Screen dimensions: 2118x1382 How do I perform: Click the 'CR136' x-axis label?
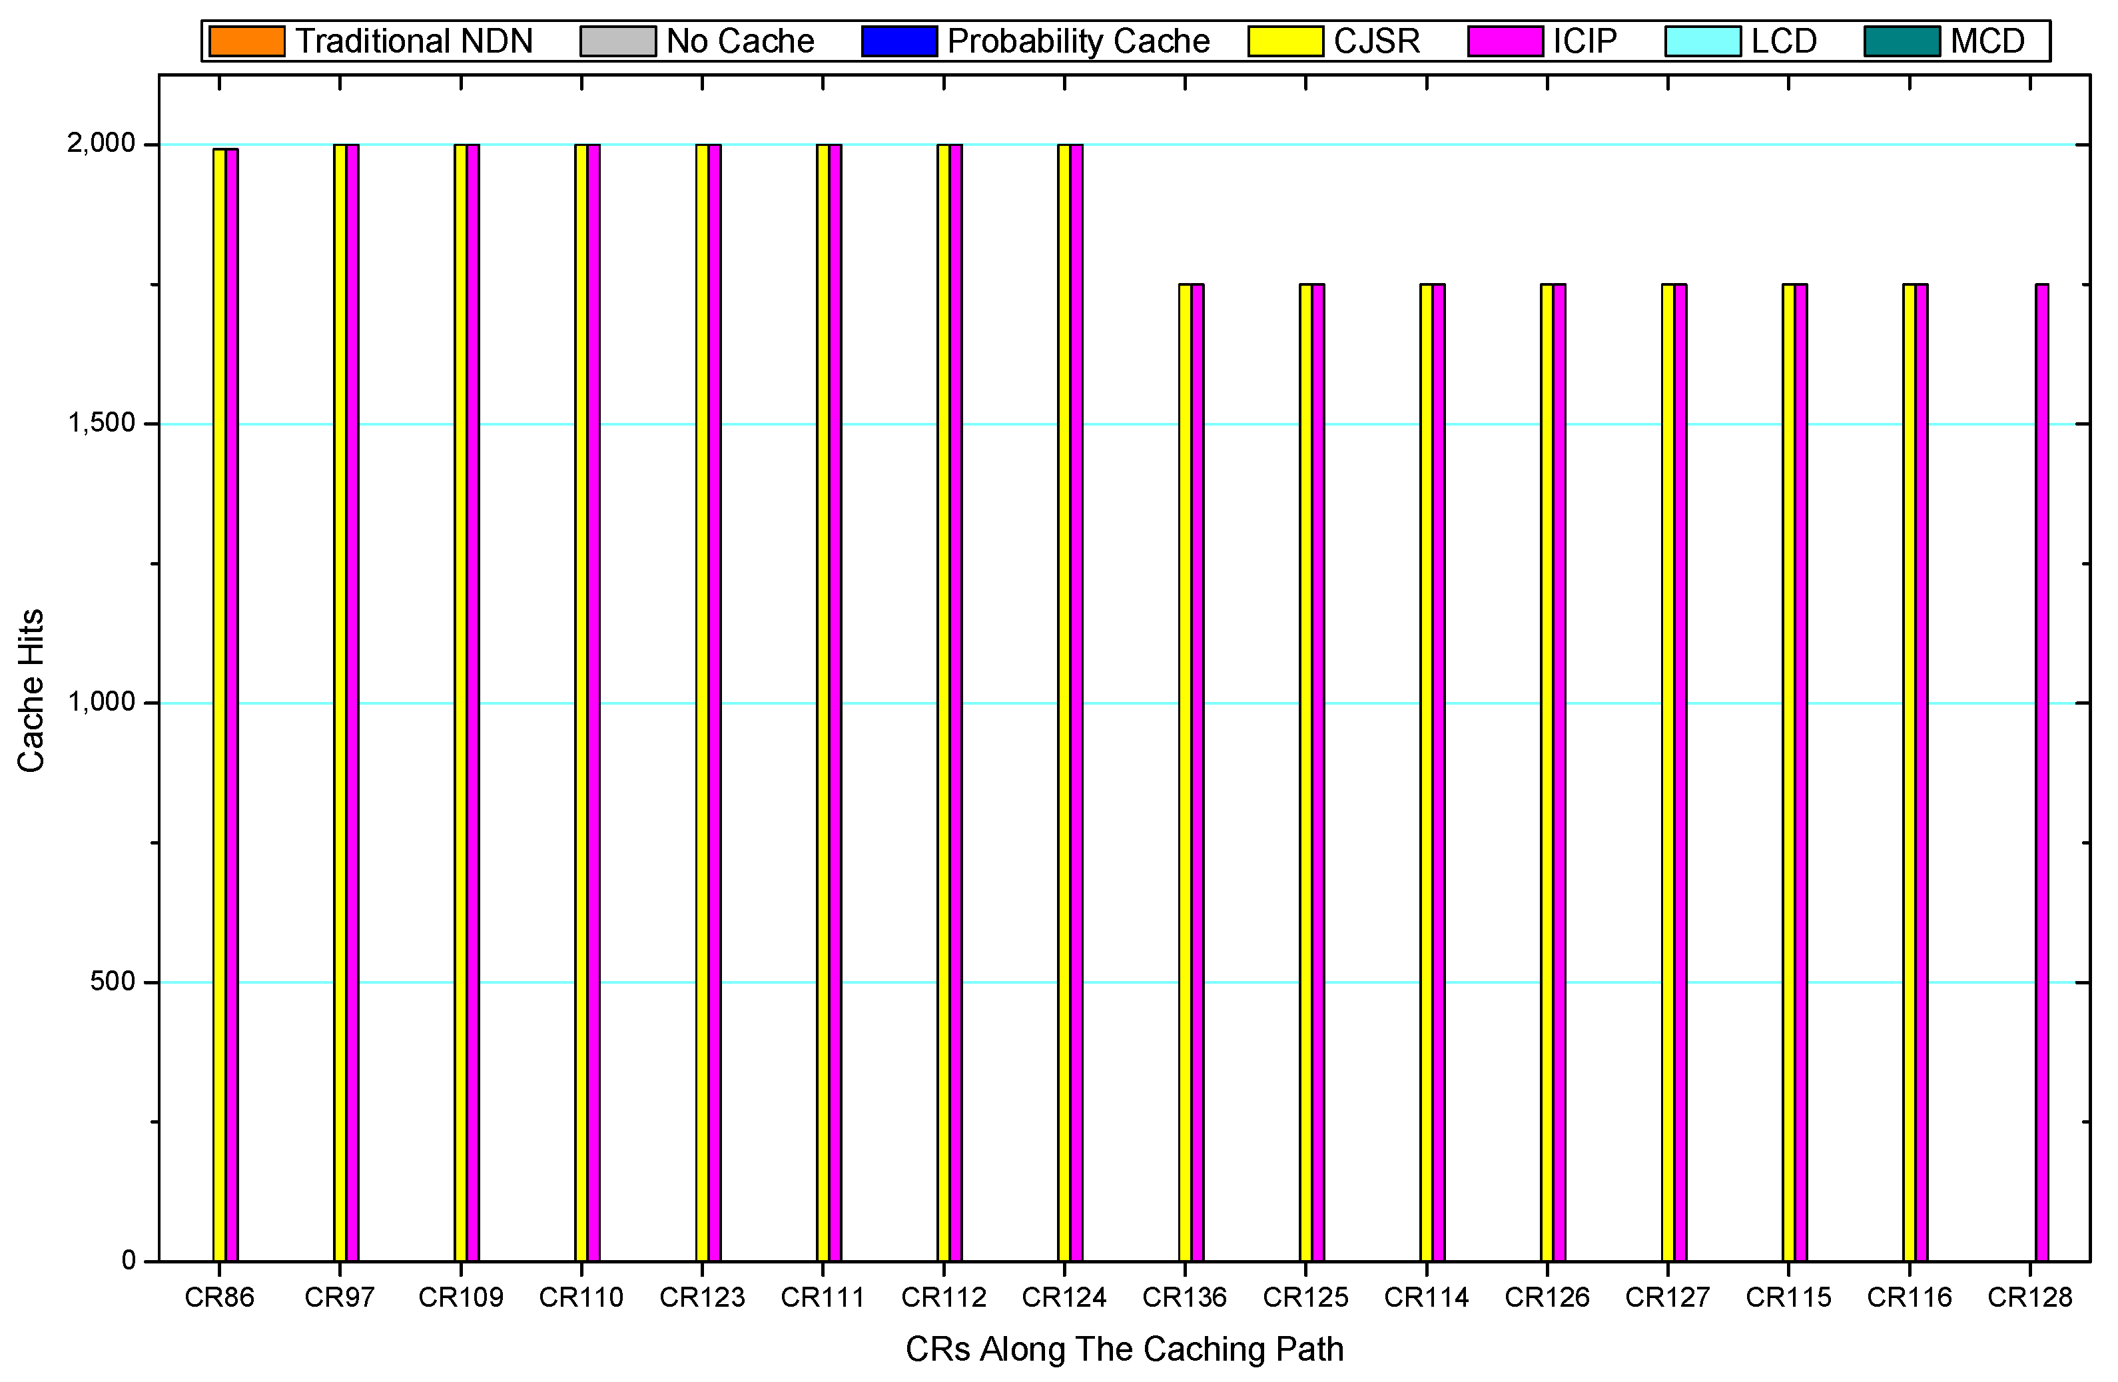coord(1184,1297)
